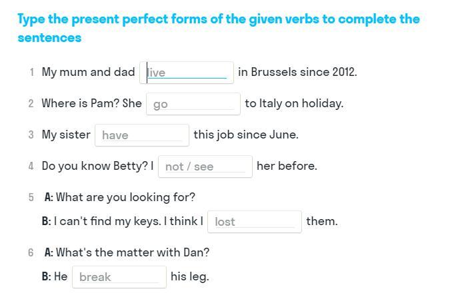Focus the "live" answer box in sentence 1
454x307 pixels.
[187, 73]
